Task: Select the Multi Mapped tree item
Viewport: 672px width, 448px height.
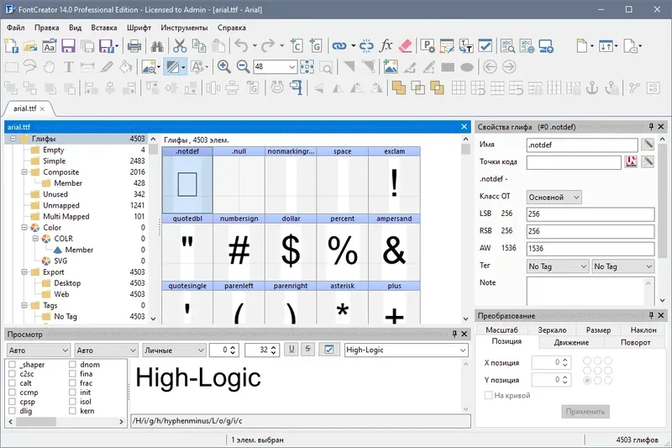Action: (66, 217)
